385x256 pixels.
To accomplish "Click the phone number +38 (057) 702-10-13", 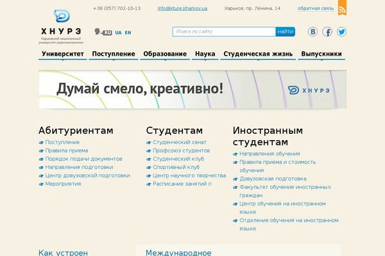I will coord(117,8).
